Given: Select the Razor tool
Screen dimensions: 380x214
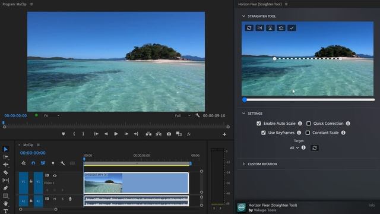Looking at the screenshot, I should pos(5,172).
